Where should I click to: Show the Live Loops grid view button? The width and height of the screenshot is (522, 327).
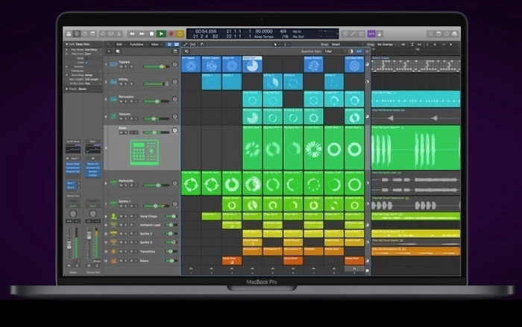tap(169, 44)
